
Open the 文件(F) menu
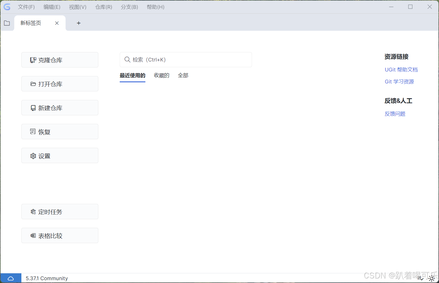pyautogui.click(x=26, y=7)
